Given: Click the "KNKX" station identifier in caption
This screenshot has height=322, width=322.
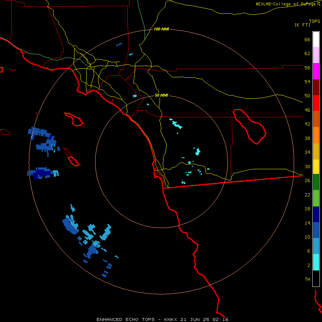Looking at the screenshot, I should point(171,319).
